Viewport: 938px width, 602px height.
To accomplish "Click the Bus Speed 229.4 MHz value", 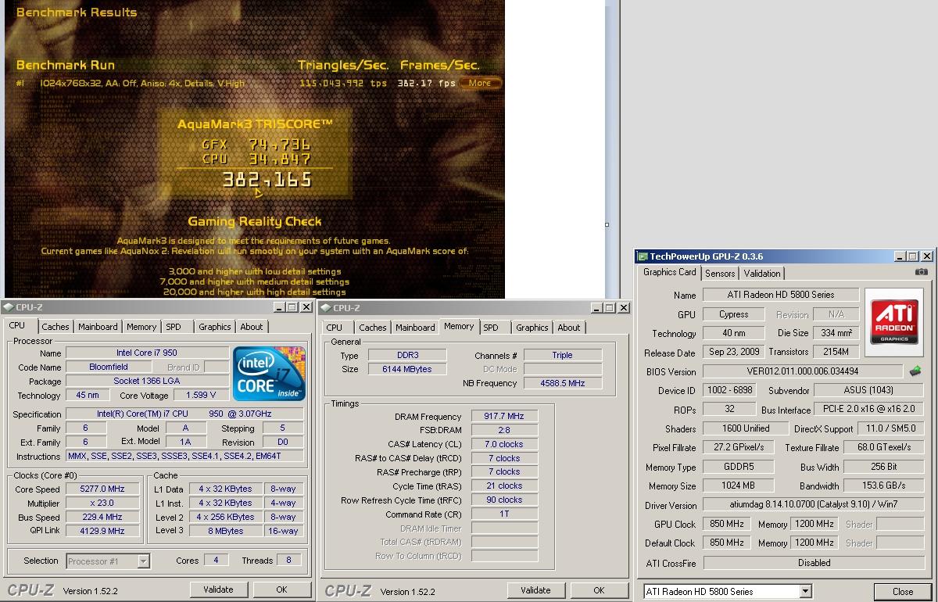I will pyautogui.click(x=102, y=517).
